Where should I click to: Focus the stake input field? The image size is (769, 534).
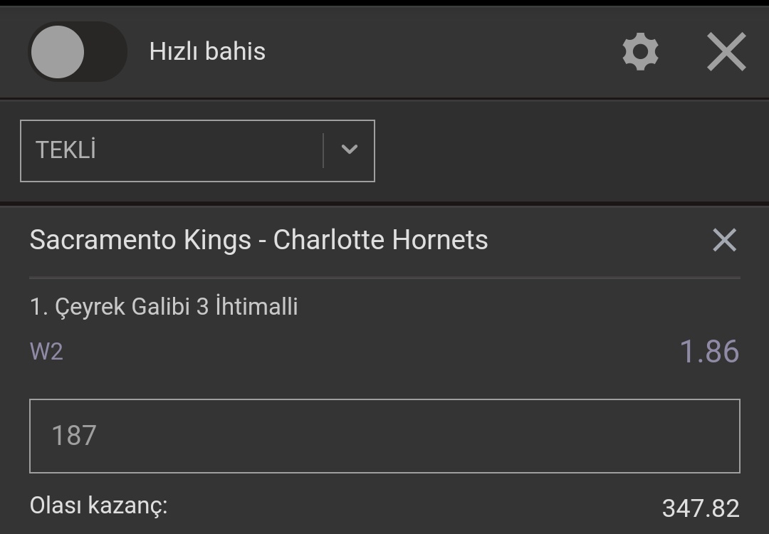385,436
